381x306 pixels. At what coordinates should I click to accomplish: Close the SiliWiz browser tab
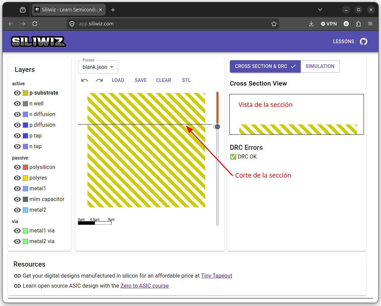100,10
